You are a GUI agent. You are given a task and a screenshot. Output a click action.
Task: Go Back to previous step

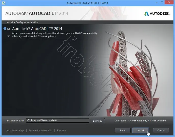[x=123, y=131]
